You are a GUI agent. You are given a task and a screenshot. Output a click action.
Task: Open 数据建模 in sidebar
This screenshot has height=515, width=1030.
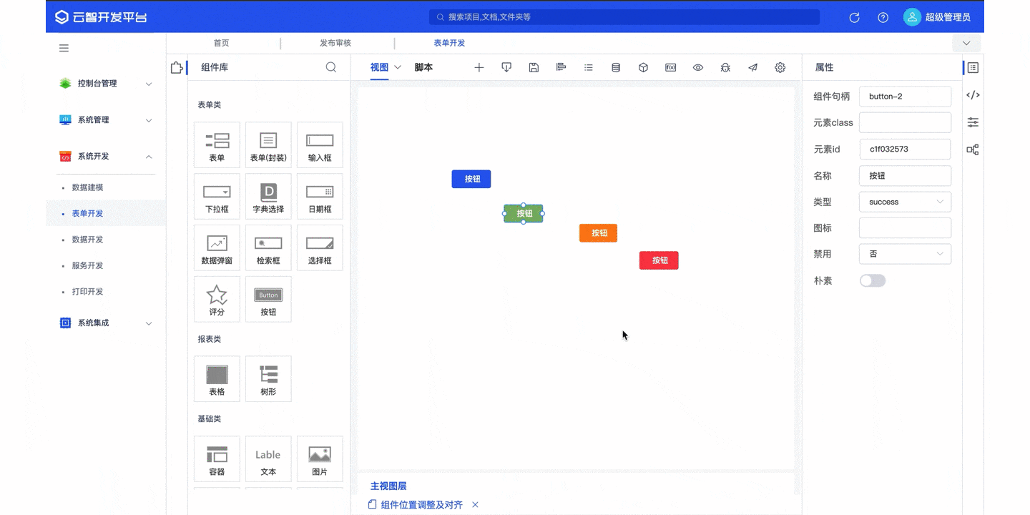point(87,187)
